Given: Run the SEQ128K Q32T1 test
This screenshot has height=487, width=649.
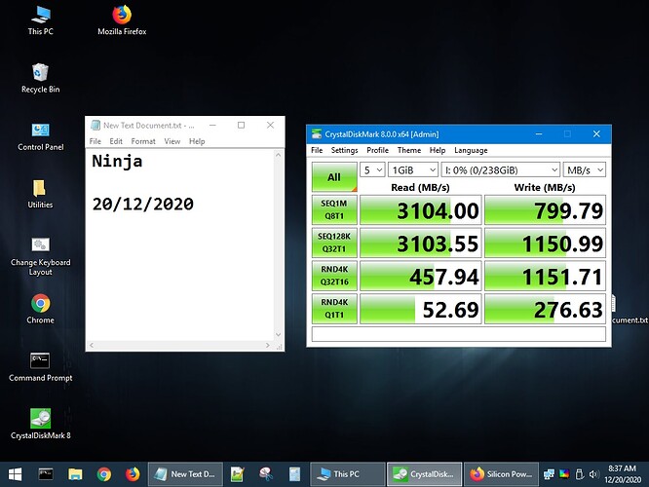Looking at the screenshot, I should (x=334, y=243).
